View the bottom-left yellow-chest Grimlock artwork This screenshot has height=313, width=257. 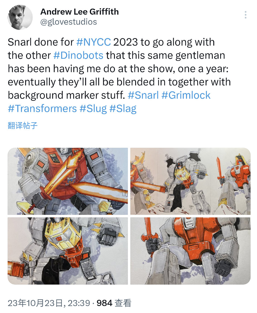pyautogui.click(x=68, y=251)
